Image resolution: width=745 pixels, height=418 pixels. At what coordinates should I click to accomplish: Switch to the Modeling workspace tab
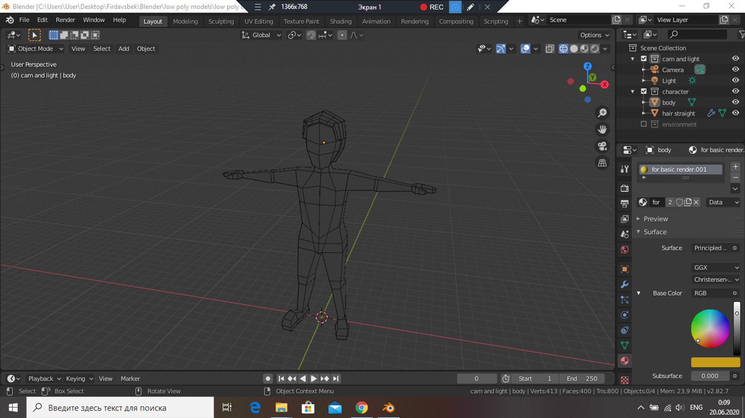(x=185, y=21)
